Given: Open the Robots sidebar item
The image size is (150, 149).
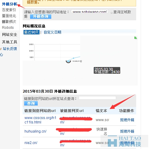Looking at the screenshot, I should pos(8,28).
